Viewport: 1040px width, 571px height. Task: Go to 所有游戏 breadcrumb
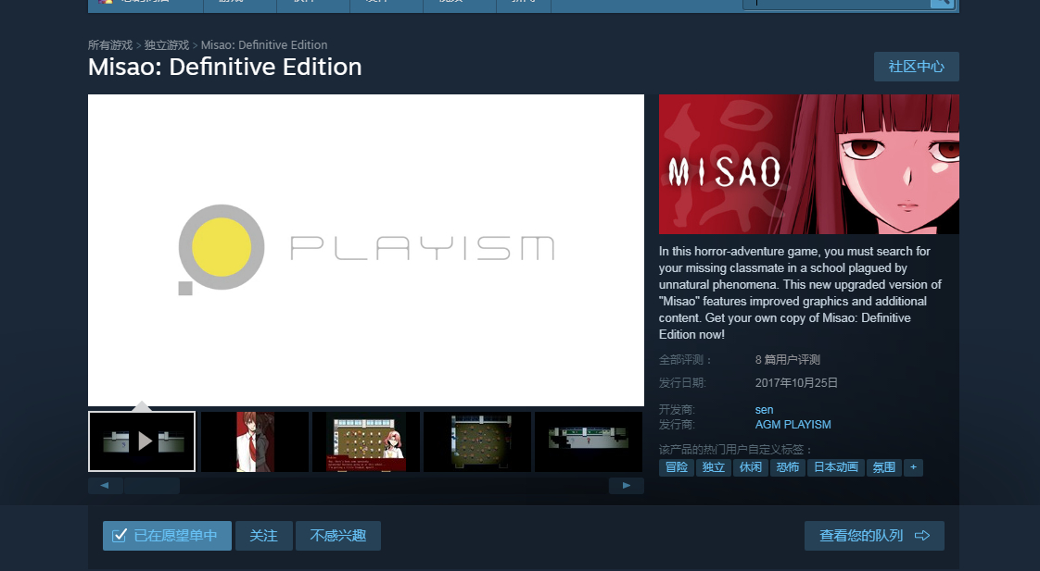(x=110, y=45)
